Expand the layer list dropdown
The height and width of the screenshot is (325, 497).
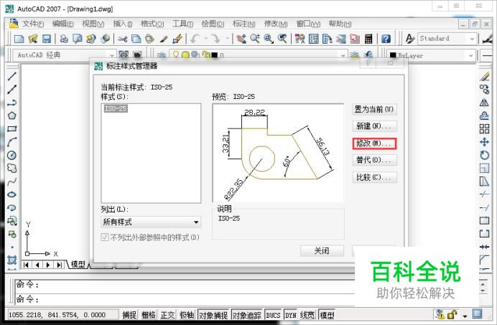[343, 55]
